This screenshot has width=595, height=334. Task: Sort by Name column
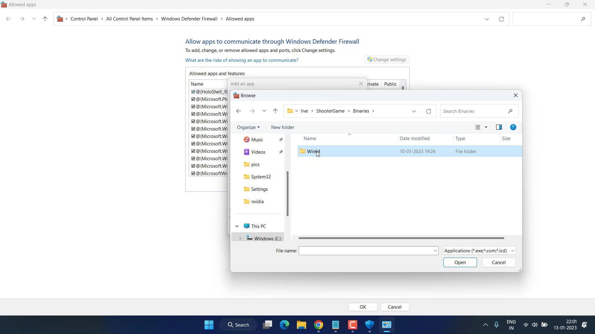(310, 139)
